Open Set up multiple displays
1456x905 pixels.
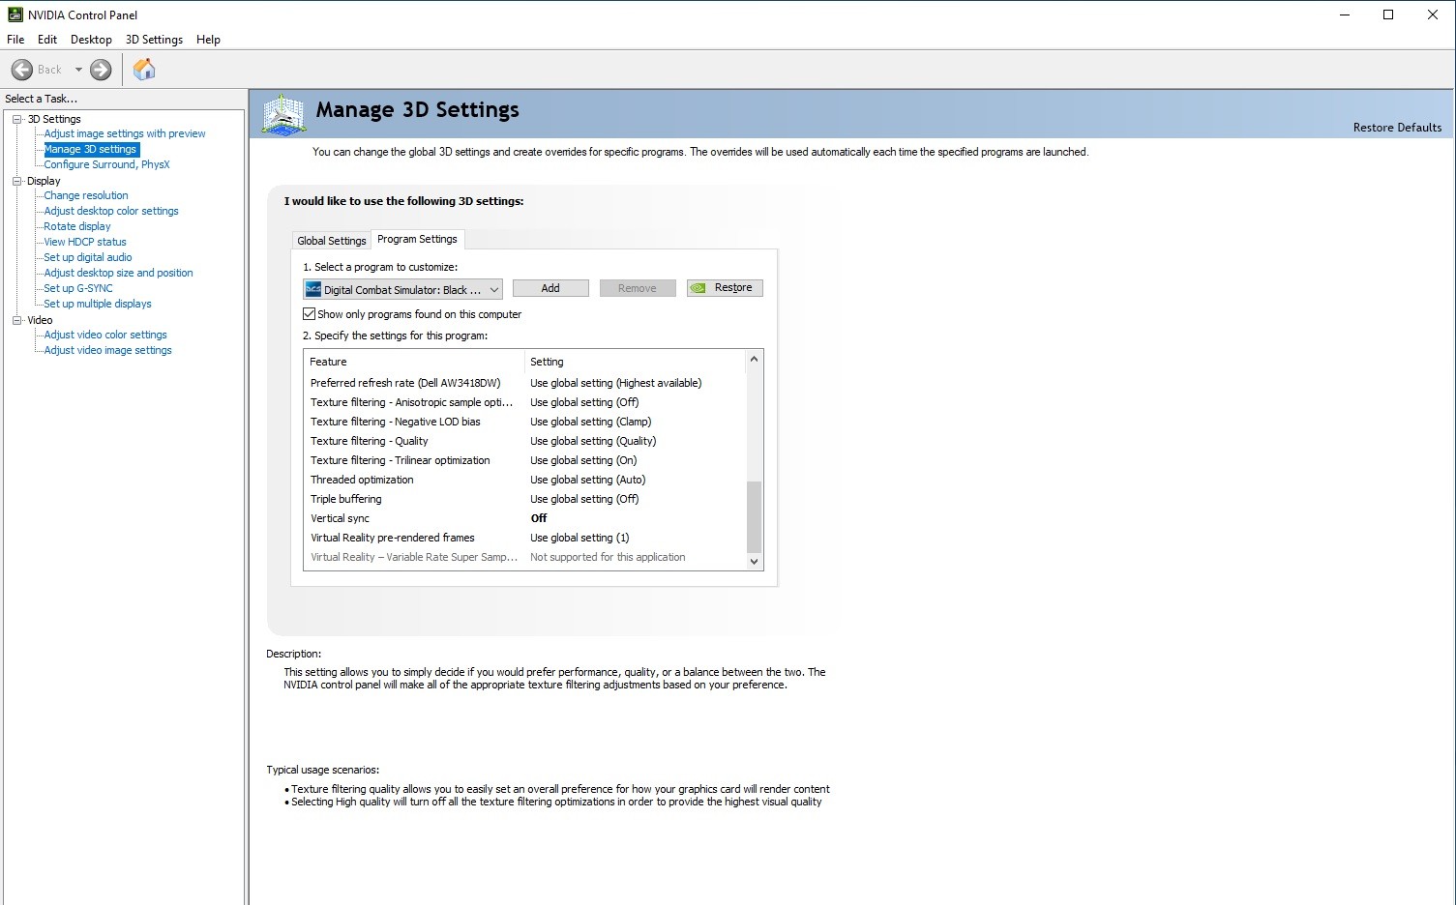98,304
